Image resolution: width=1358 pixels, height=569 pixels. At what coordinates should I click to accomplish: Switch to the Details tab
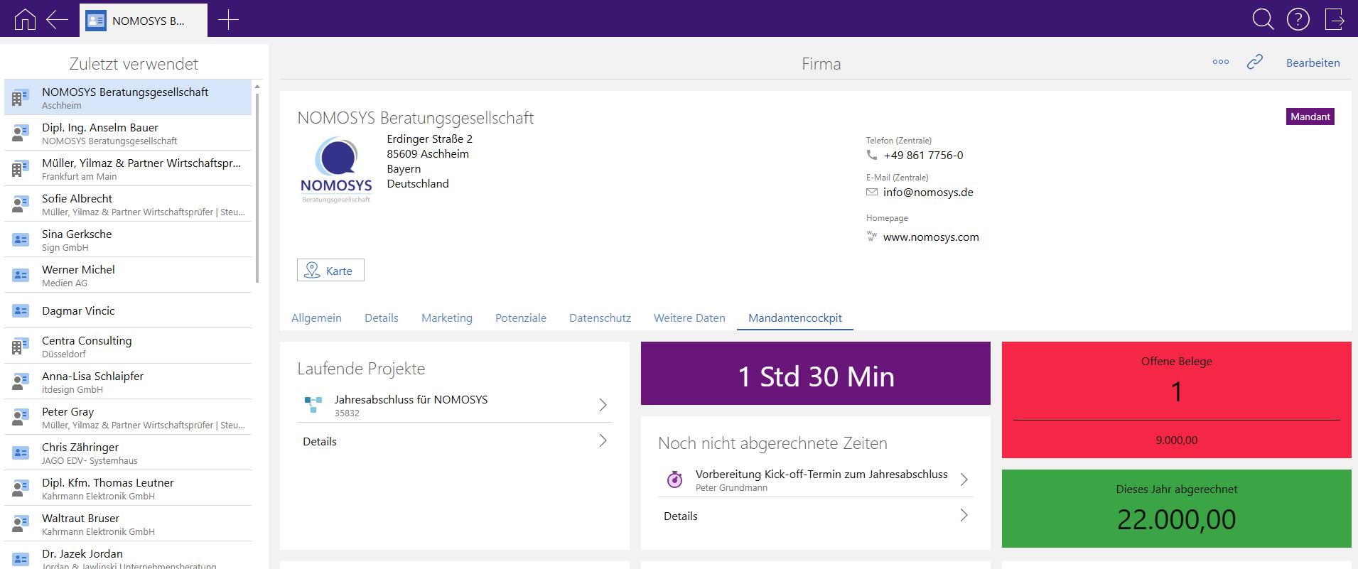(x=382, y=318)
